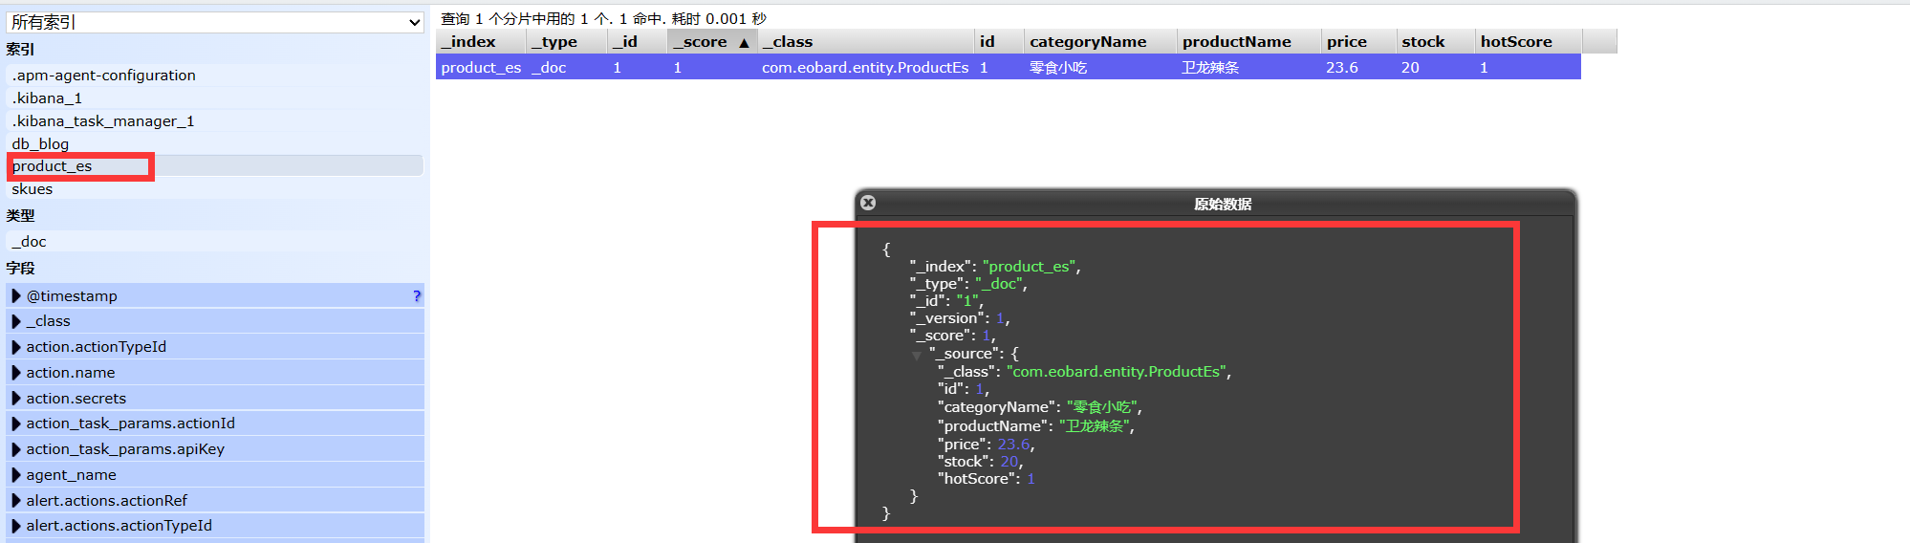This screenshot has width=1910, height=543.
Task: Collapse the _source node in JSON
Action: pyautogui.click(x=917, y=355)
